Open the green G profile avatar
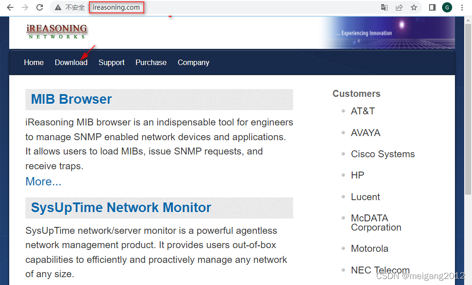 pos(447,7)
